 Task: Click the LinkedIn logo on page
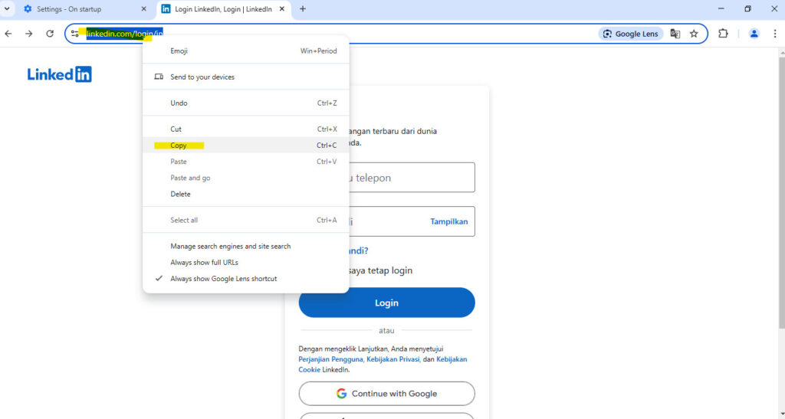click(x=59, y=74)
